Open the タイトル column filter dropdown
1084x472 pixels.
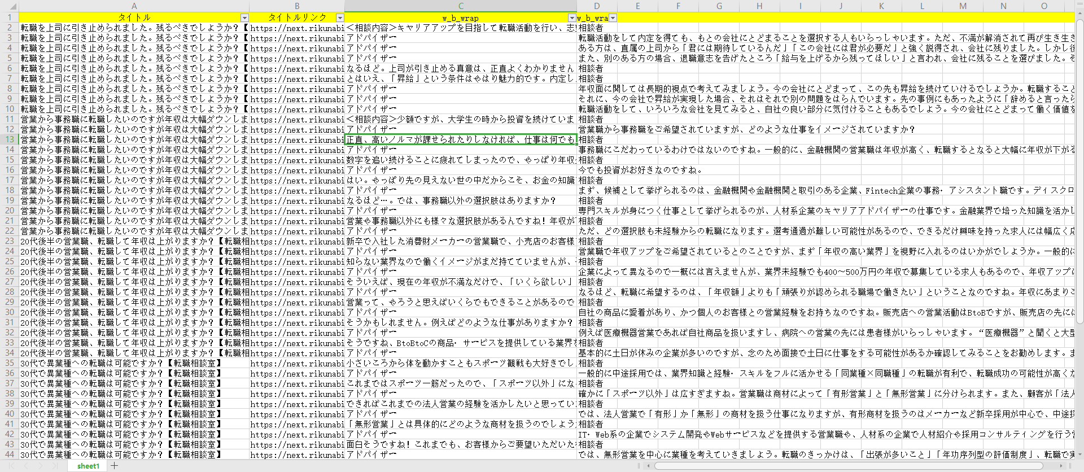click(244, 18)
